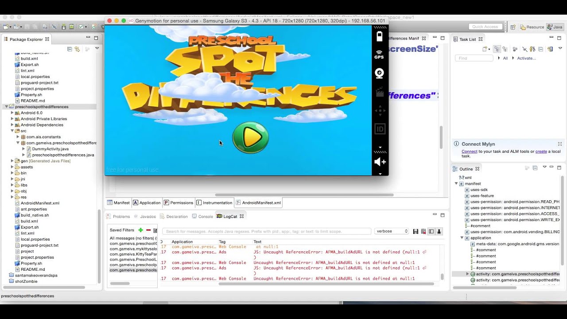
Task: Tap the green play button in the game
Action: click(250, 138)
